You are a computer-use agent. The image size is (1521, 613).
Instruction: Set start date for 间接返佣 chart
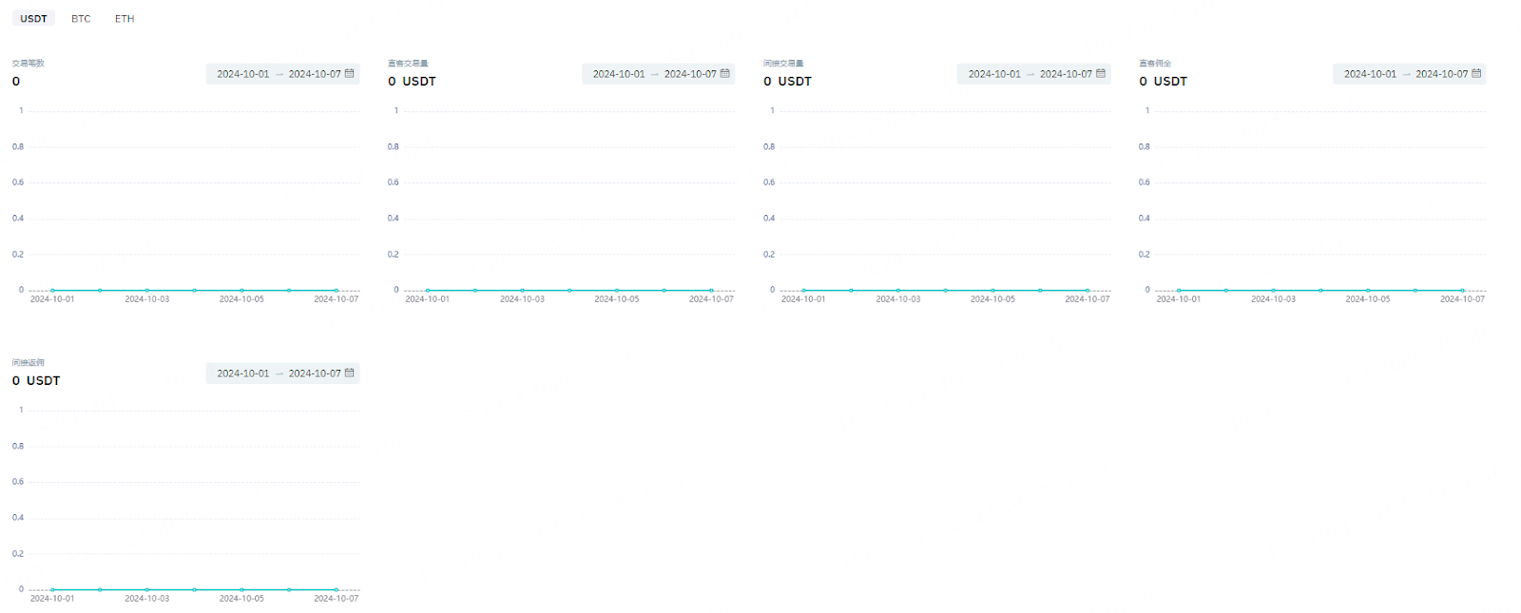pyautogui.click(x=243, y=374)
